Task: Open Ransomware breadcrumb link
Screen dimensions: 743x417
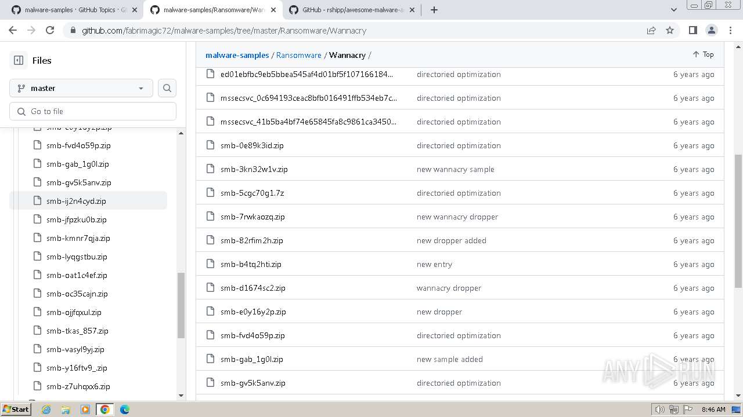Action: point(299,55)
